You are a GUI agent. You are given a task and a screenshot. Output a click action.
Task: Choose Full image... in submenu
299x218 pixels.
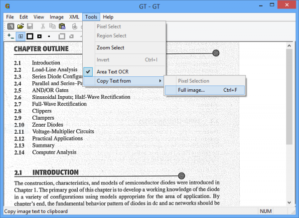tap(205, 90)
